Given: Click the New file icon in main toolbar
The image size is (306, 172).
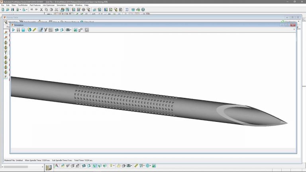Looking at the screenshot, I should click(x=3, y=10).
